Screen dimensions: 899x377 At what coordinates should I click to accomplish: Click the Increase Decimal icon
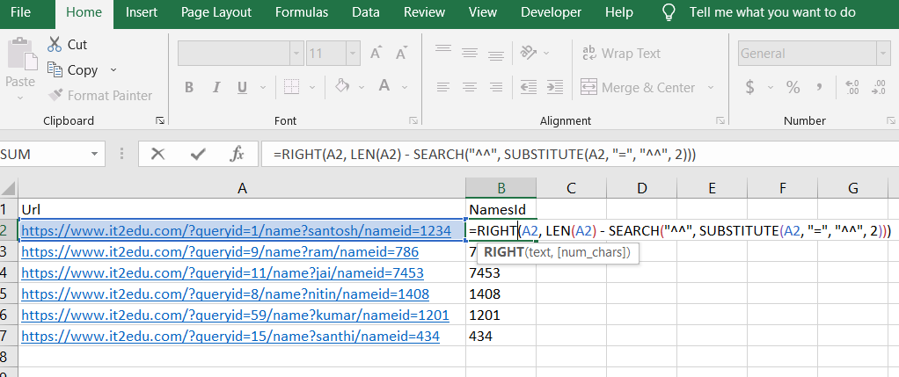[851, 87]
